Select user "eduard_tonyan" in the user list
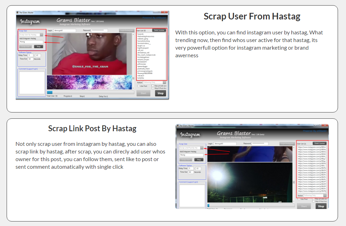Image resolution: width=346 pixels, height=226 pixels. [x=143, y=59]
